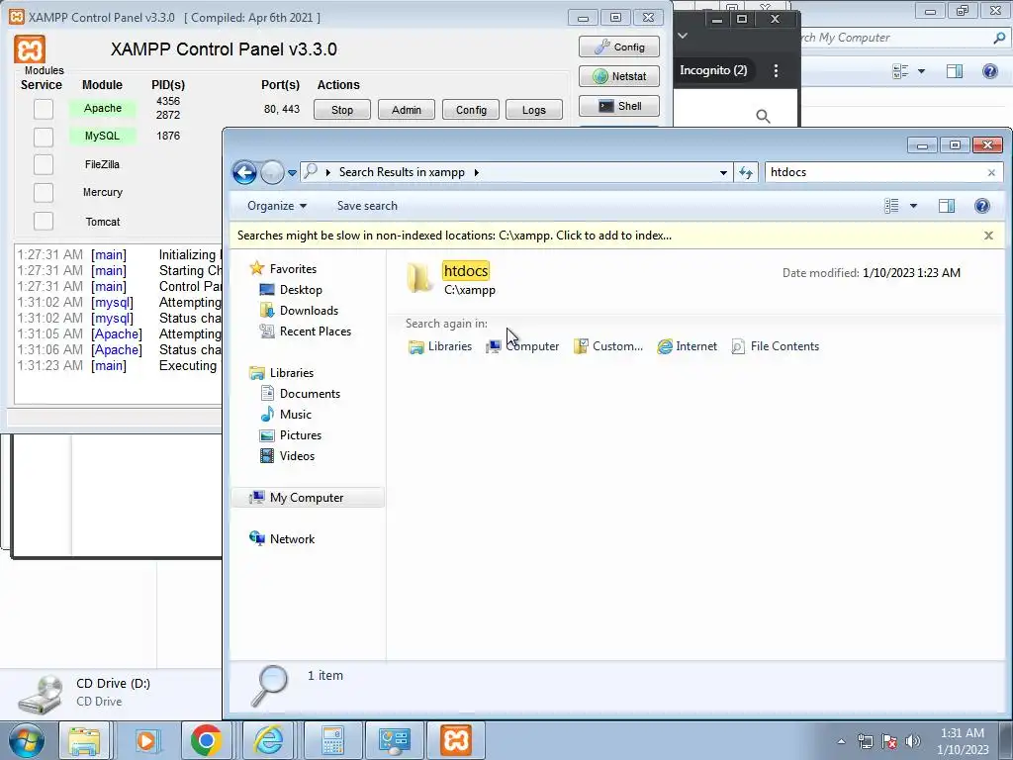Viewport: 1013px width, 760px height.
Task: Open Internet Explorer from the taskbar
Action: pos(267,740)
